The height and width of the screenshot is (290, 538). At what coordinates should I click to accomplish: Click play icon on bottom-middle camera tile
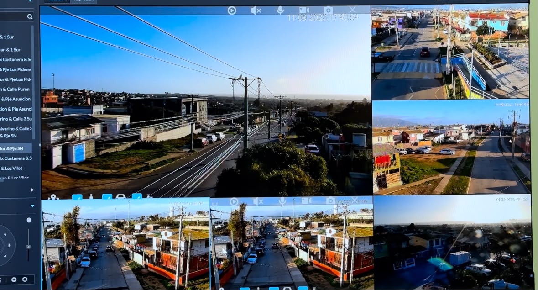pos(234,201)
